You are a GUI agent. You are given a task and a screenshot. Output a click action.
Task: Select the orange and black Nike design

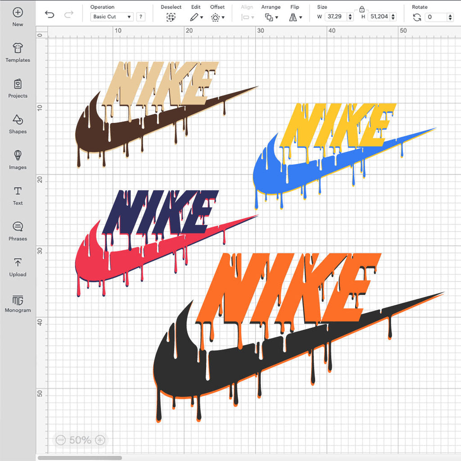pyautogui.click(x=288, y=342)
